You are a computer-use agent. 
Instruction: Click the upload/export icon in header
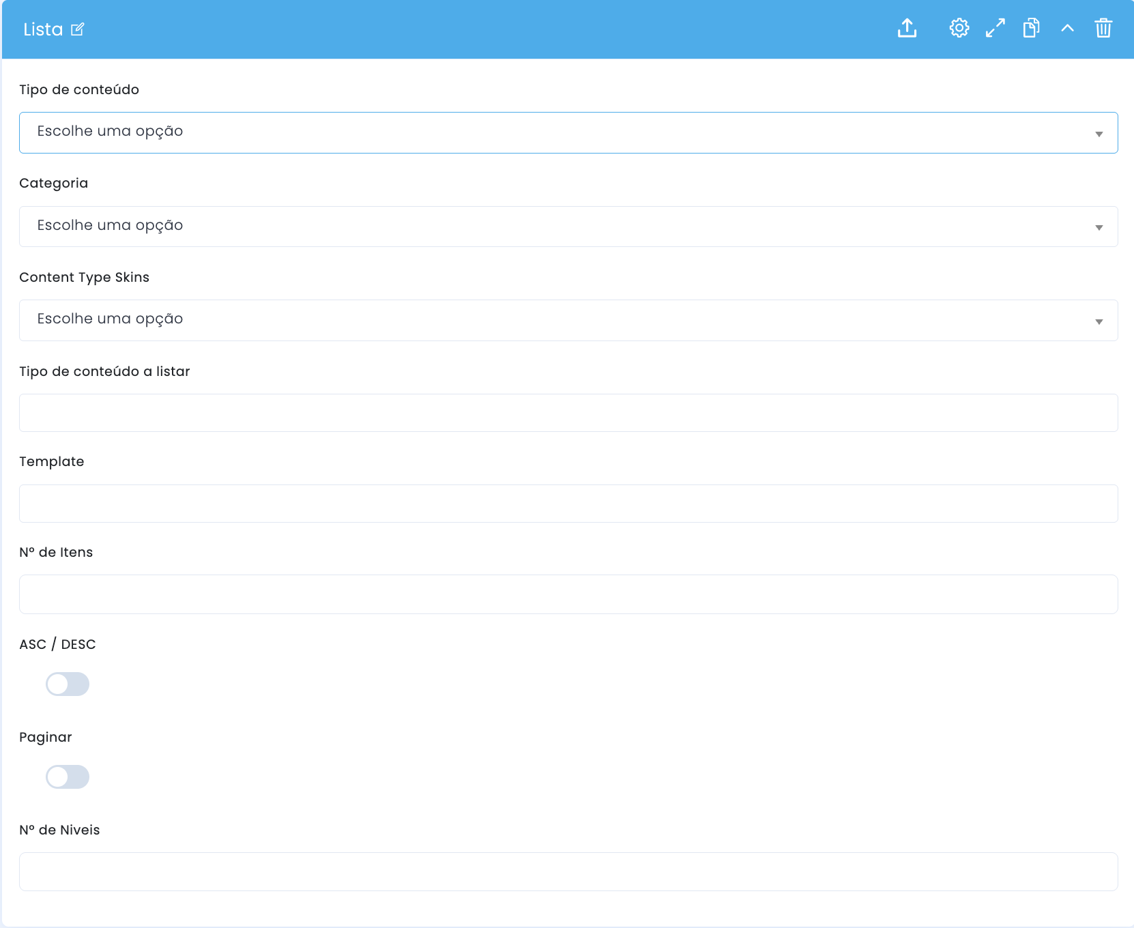click(x=907, y=29)
